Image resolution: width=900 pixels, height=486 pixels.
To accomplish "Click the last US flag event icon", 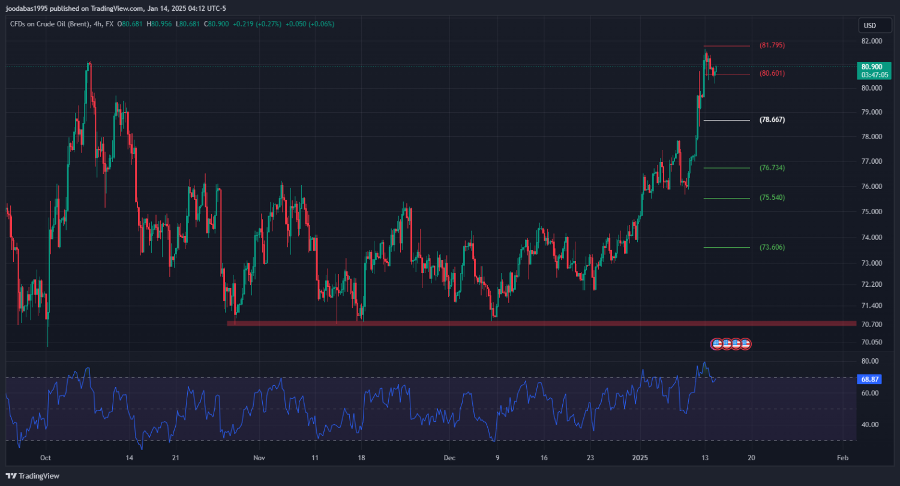I will click(x=745, y=344).
